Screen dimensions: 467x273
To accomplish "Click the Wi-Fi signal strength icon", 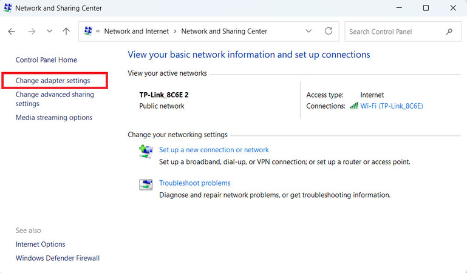I will 354,106.
